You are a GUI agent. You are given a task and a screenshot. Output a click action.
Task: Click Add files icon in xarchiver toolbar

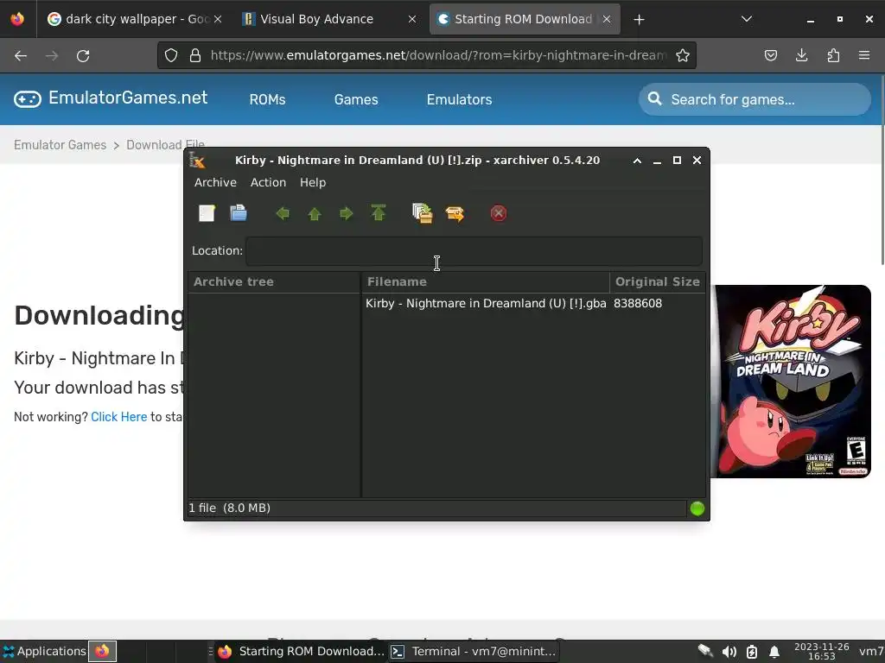tap(422, 213)
